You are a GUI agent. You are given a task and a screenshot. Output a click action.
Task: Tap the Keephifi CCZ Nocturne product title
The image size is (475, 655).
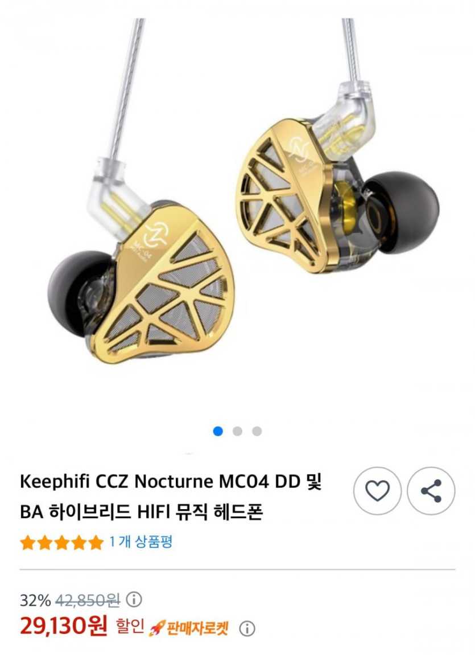pos(171,496)
